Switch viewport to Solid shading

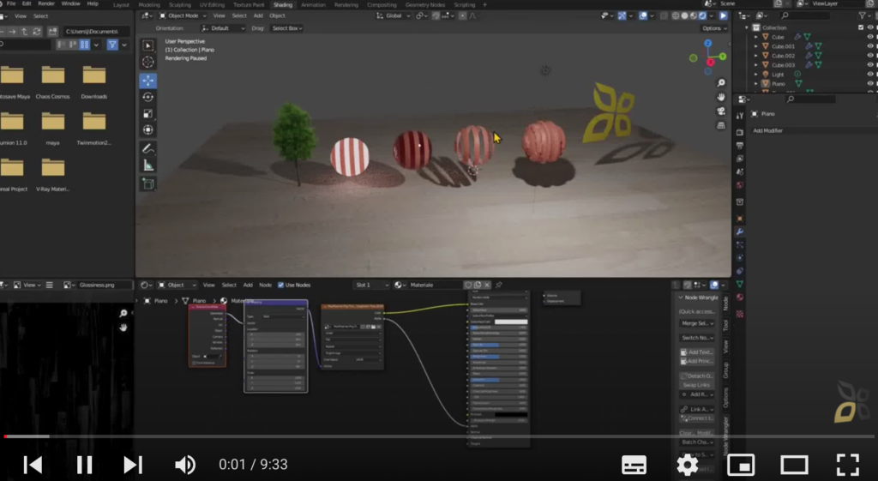click(685, 15)
